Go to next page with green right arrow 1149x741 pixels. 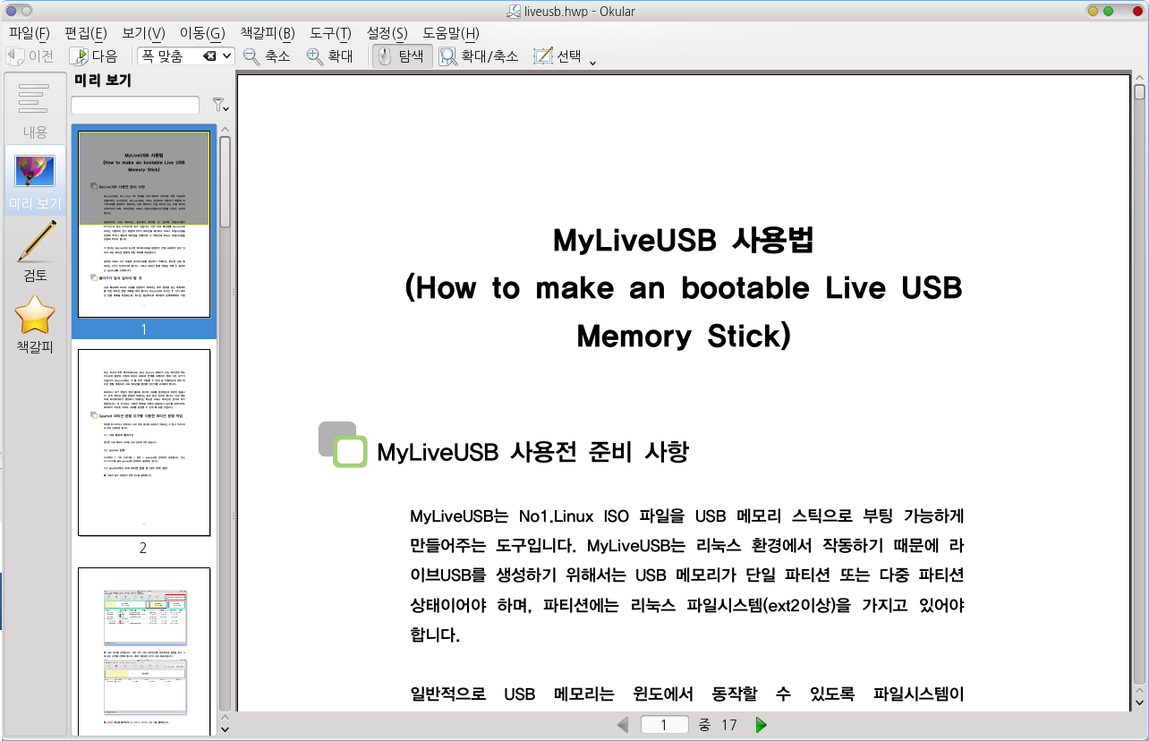762,725
